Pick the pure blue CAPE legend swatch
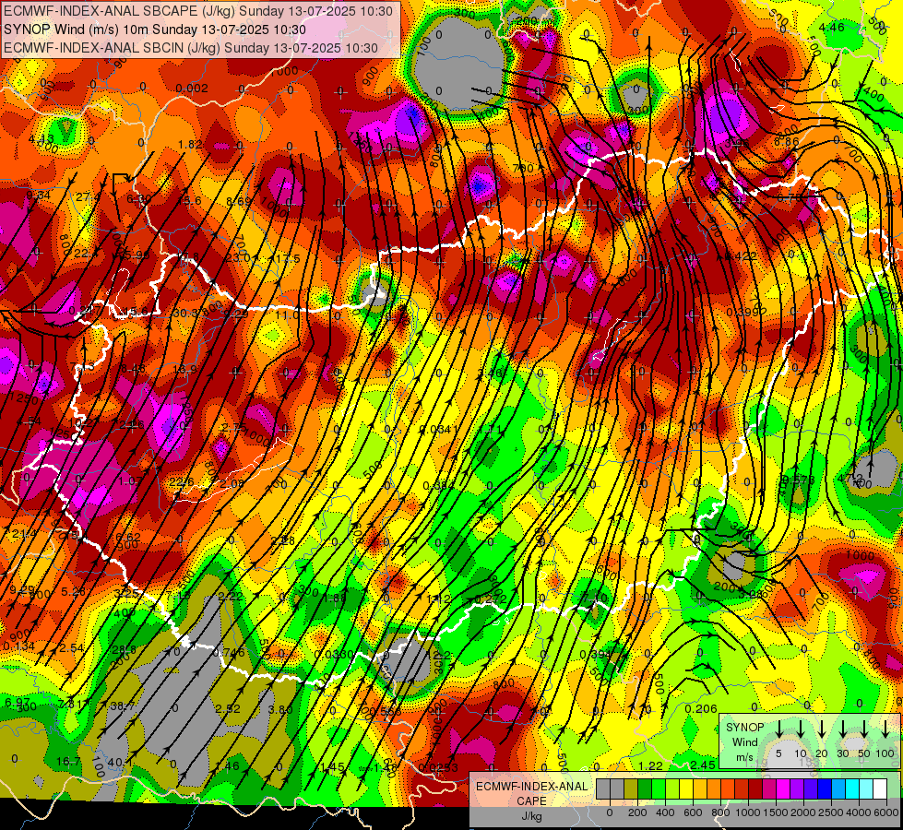The height and width of the screenshot is (830, 903). coord(825,789)
